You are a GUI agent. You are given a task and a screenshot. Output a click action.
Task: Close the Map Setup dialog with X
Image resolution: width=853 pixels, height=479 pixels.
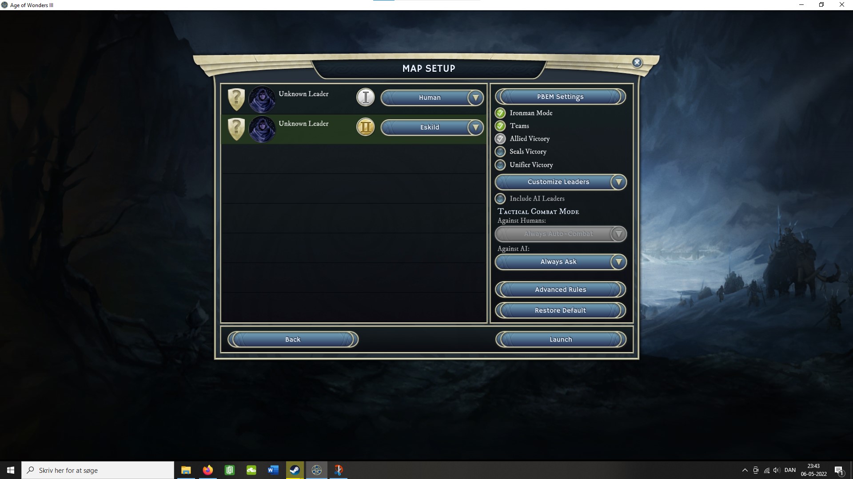point(637,63)
